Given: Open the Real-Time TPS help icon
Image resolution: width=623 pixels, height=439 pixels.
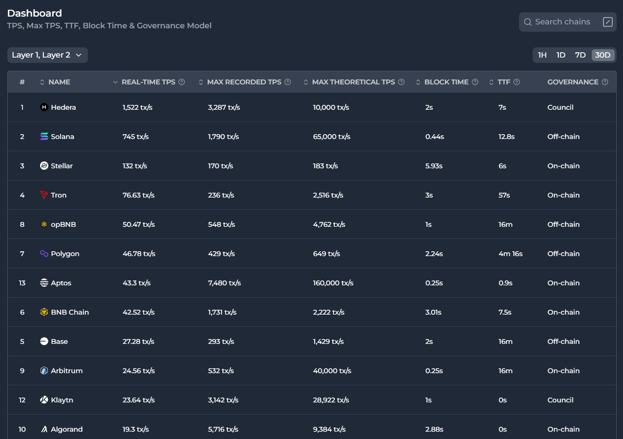Looking at the screenshot, I should tap(182, 82).
